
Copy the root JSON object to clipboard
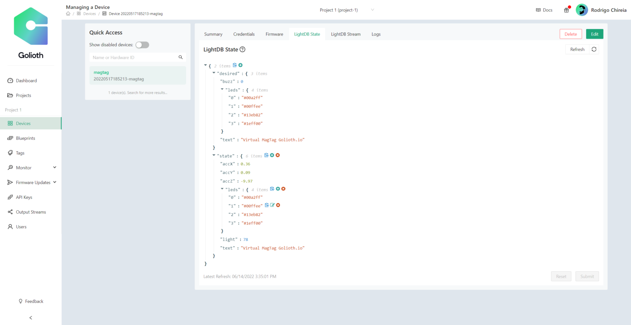pos(234,65)
